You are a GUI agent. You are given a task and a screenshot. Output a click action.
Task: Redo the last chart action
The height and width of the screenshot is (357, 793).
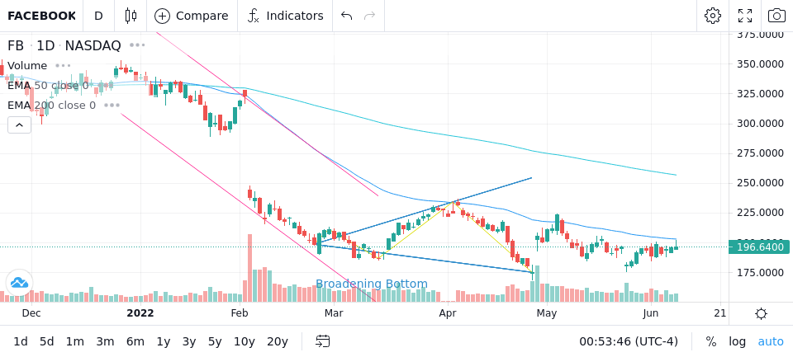pyautogui.click(x=370, y=16)
